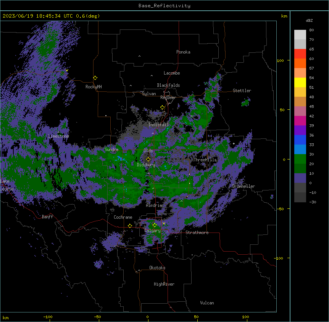Image resolution: width=329 pixels, height=322 pixels.
Task: Select the yellow diamond marker below Cochrane
Action: 130,226
